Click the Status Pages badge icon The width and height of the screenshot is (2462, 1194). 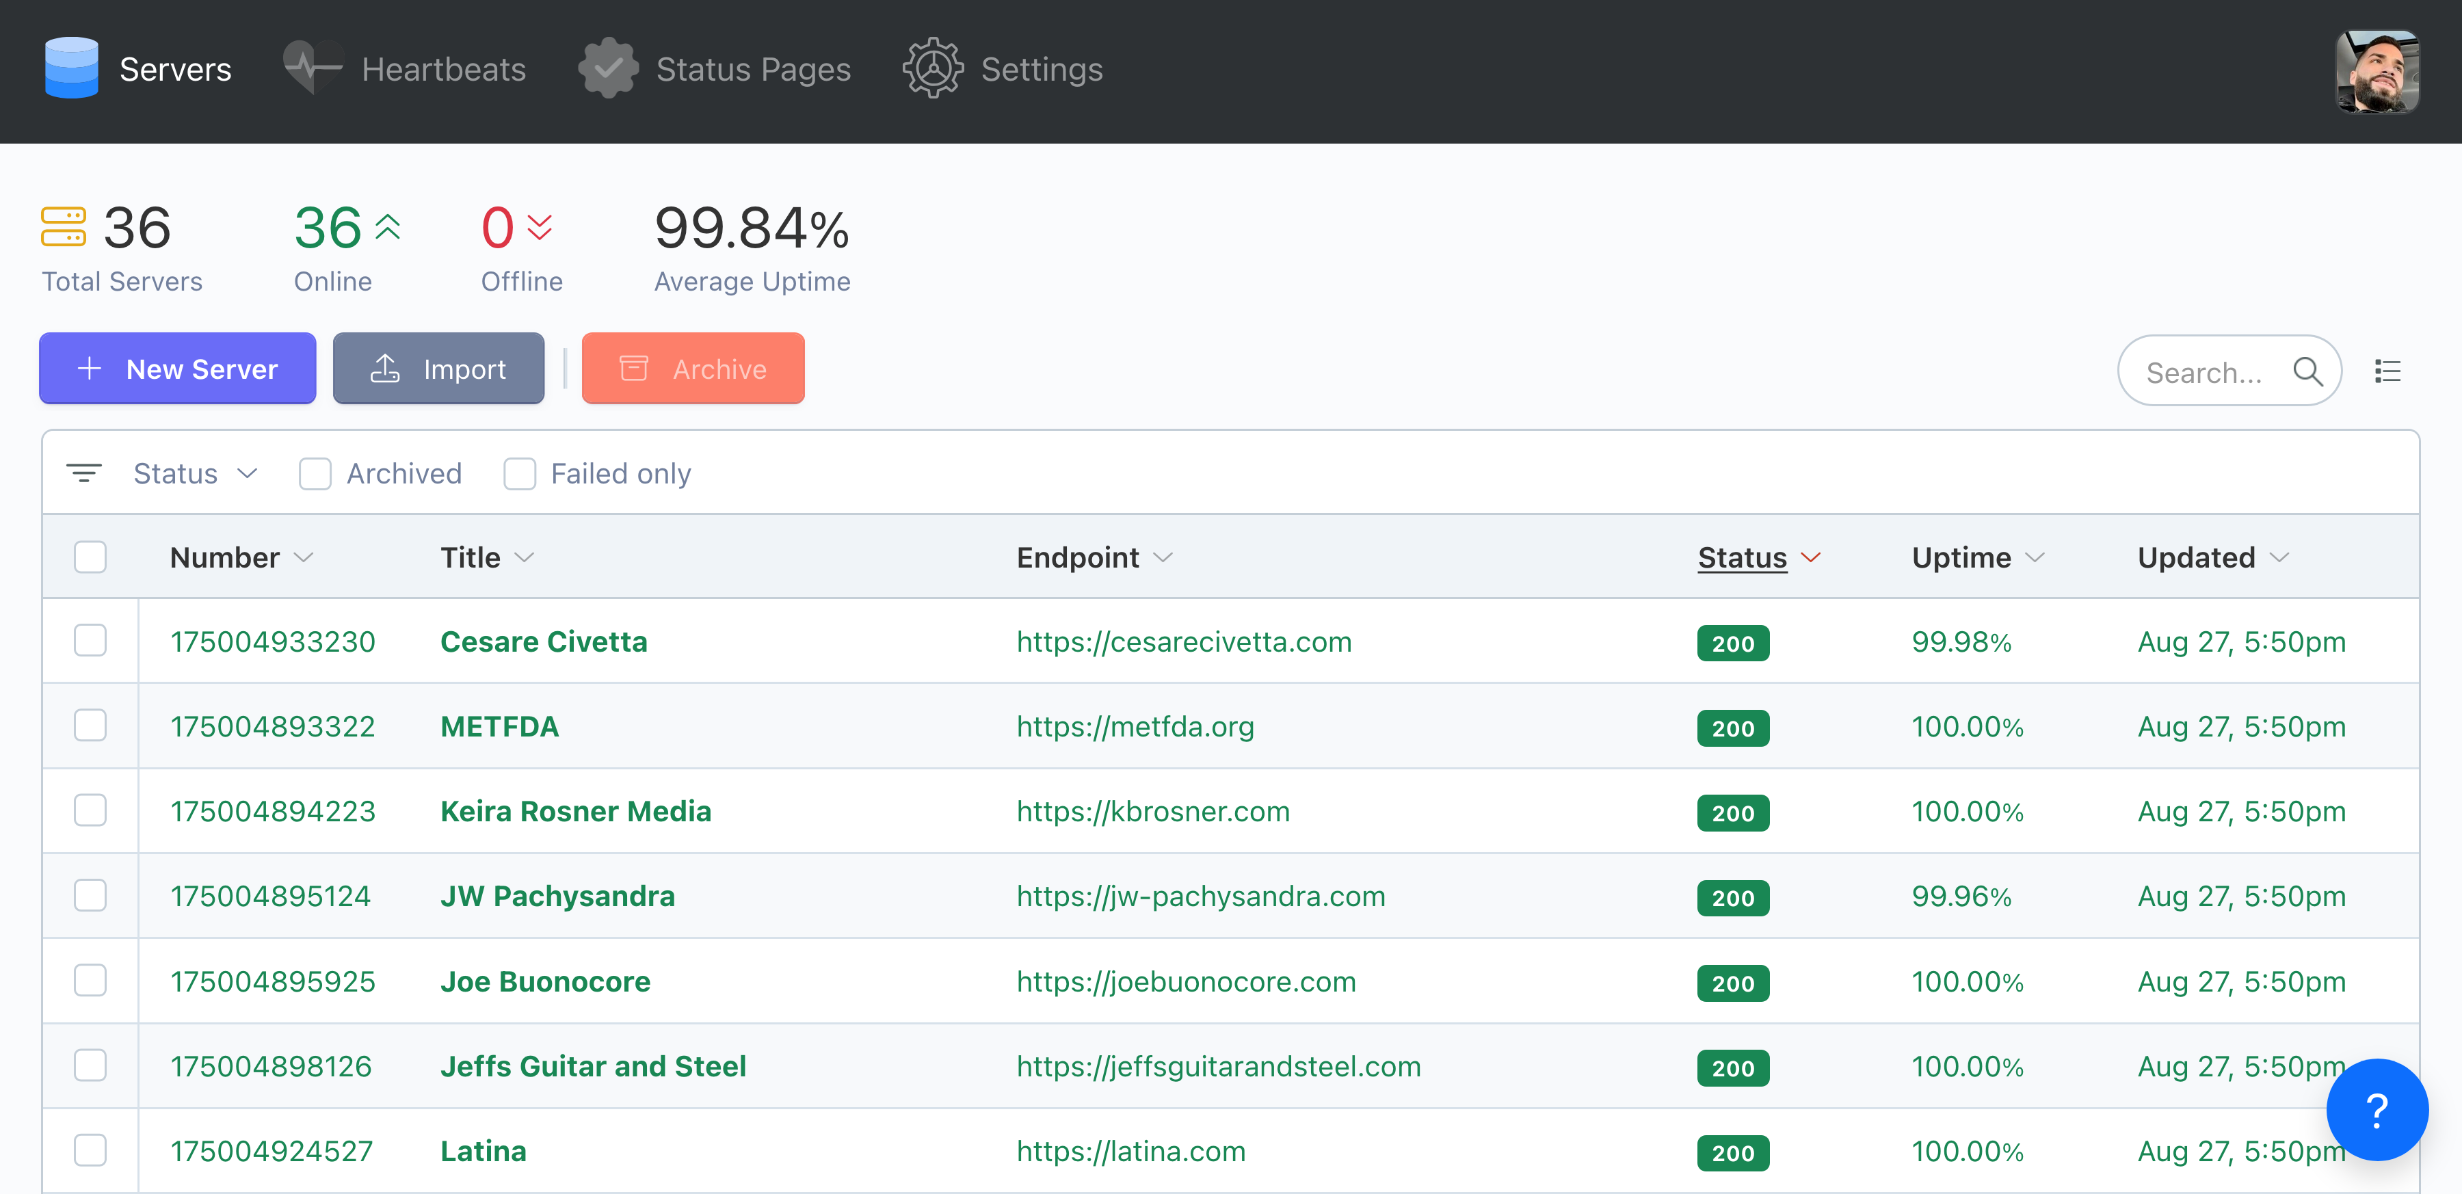point(609,68)
